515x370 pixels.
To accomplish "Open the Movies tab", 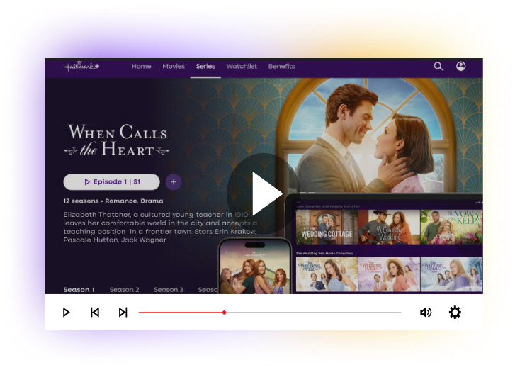I will 174,66.
